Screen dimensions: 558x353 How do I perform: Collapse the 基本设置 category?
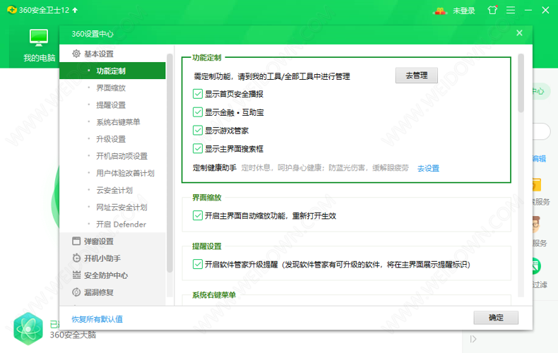(112, 54)
